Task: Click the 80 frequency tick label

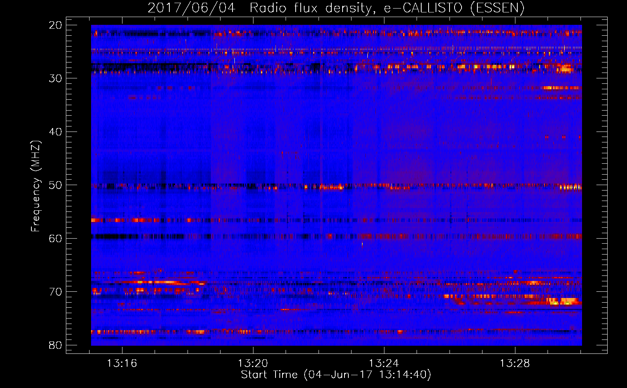Action: [x=55, y=345]
